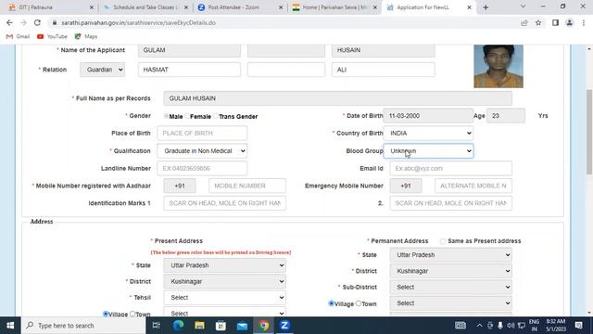Launch Microsoft Edge from the taskbar
Viewport: 593px width, 334px height.
178,326
